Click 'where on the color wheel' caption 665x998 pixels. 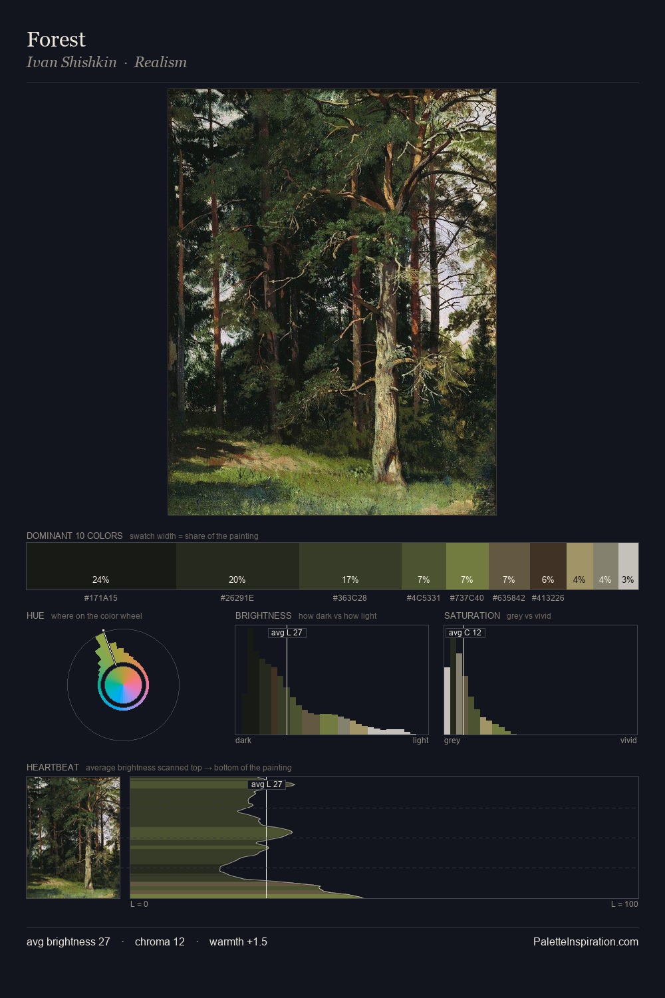point(96,616)
